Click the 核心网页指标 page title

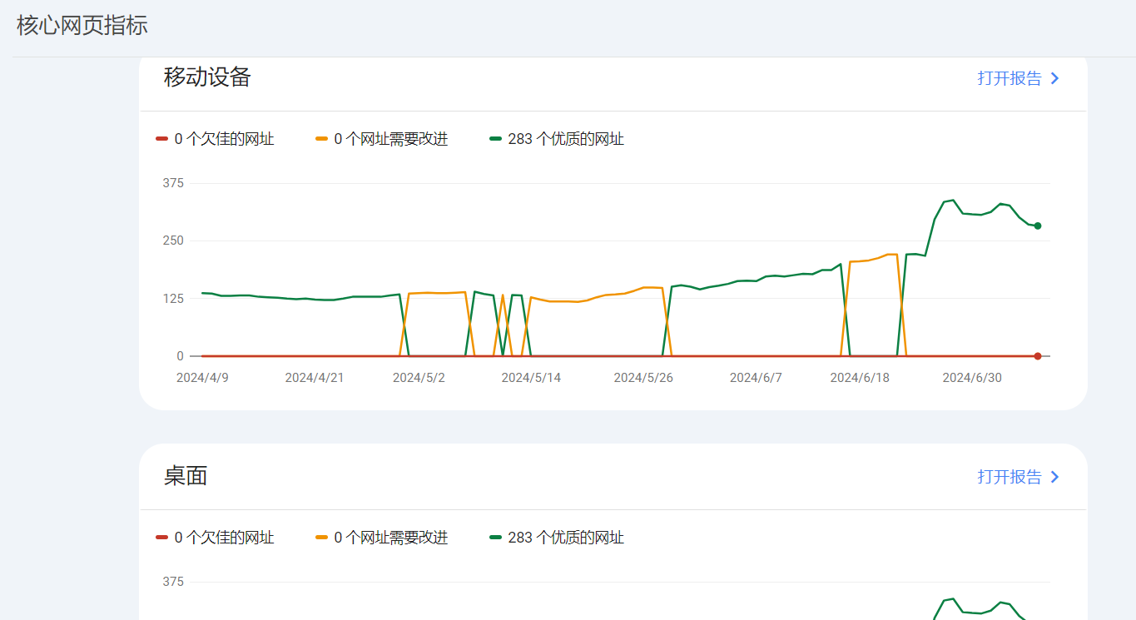point(82,25)
